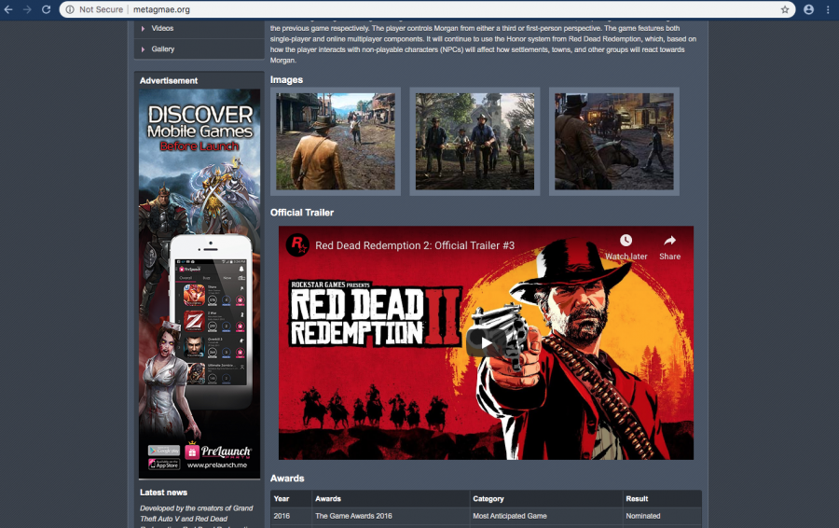Viewport: 839px width, 528px height.
Task: Click the Google Play badge in ad
Action: pos(164,451)
